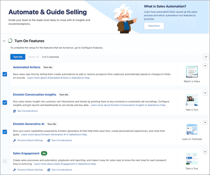Screen dimensions: 210x175
Task: Open Einstein Conversation Insights card dropdown
Action: tap(205, 93)
